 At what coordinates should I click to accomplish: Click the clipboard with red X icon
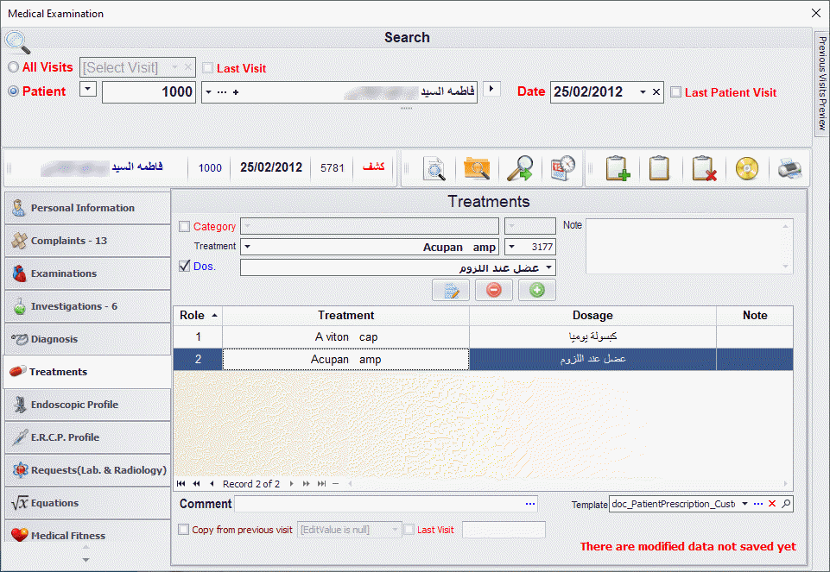pyautogui.click(x=704, y=168)
